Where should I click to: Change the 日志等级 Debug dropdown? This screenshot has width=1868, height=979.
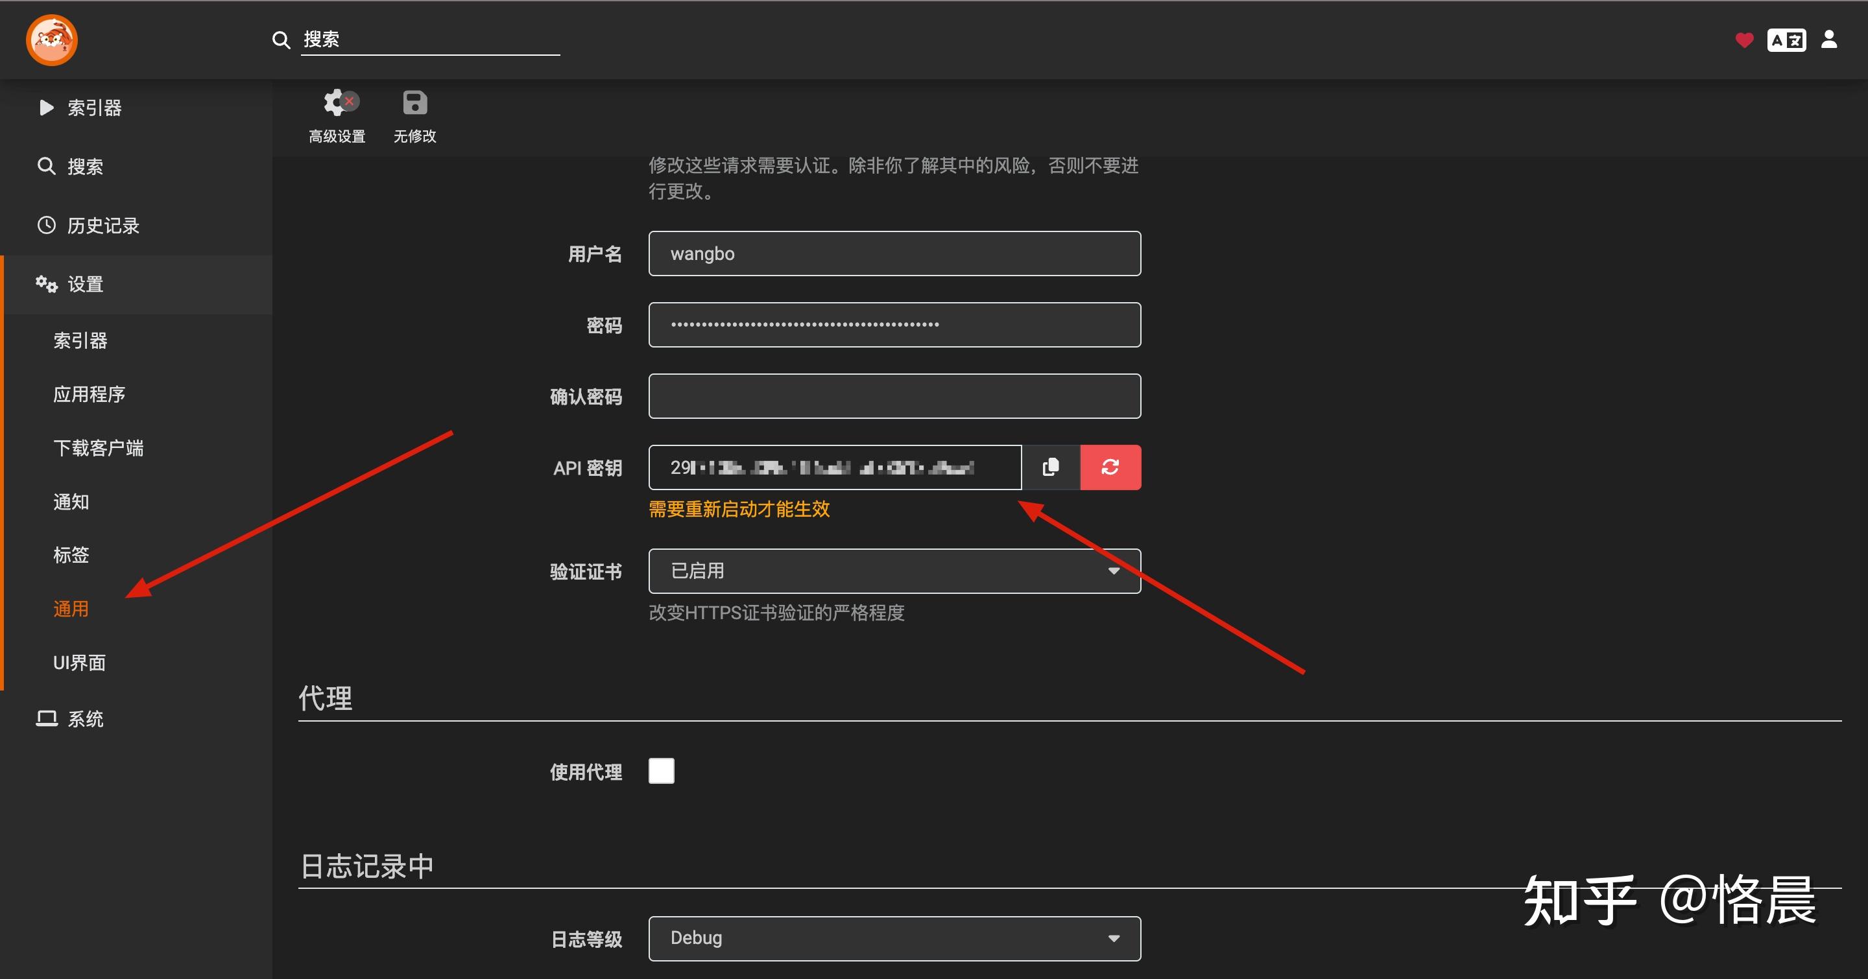894,938
